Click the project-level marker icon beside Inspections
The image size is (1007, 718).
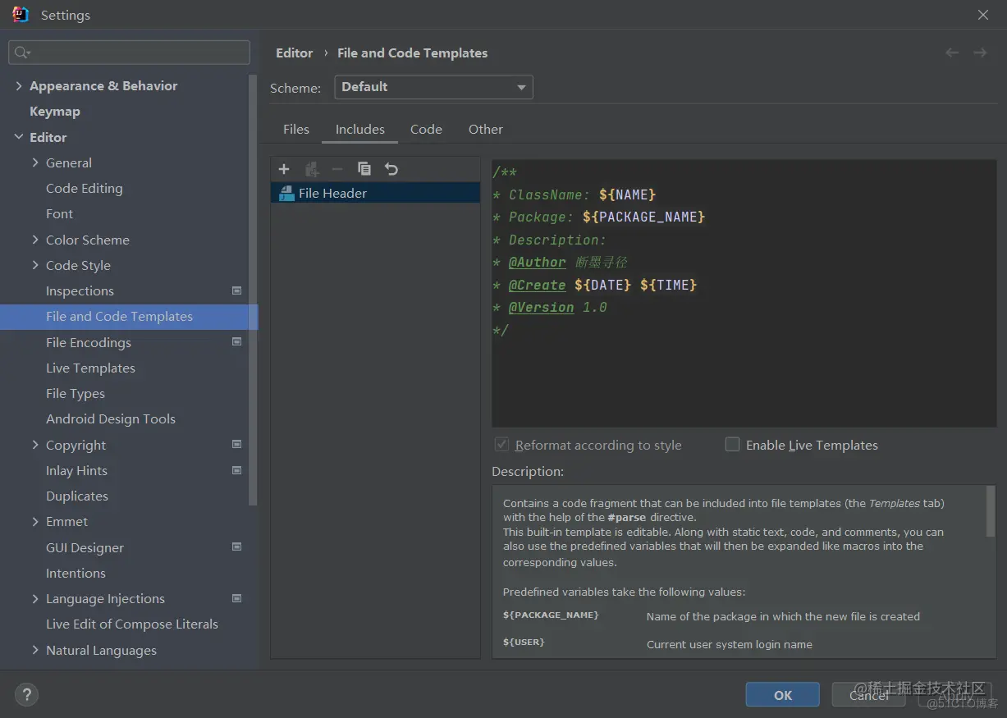[236, 290]
